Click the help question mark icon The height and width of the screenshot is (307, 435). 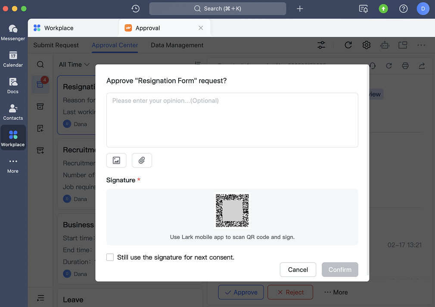403,9
